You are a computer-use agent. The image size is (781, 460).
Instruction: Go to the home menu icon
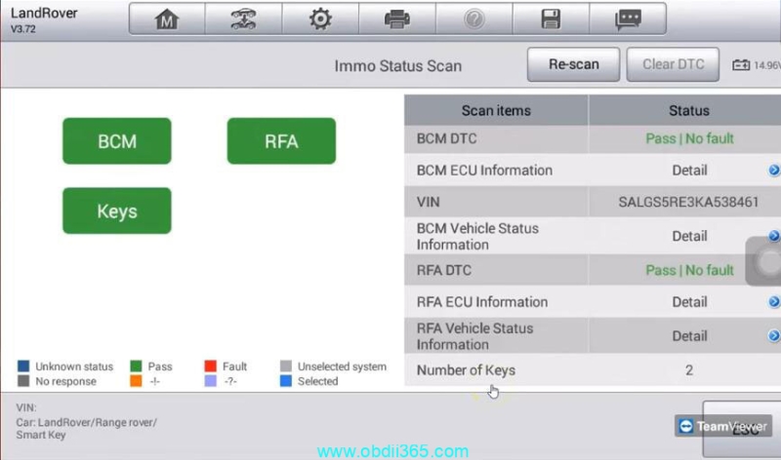pyautogui.click(x=167, y=19)
